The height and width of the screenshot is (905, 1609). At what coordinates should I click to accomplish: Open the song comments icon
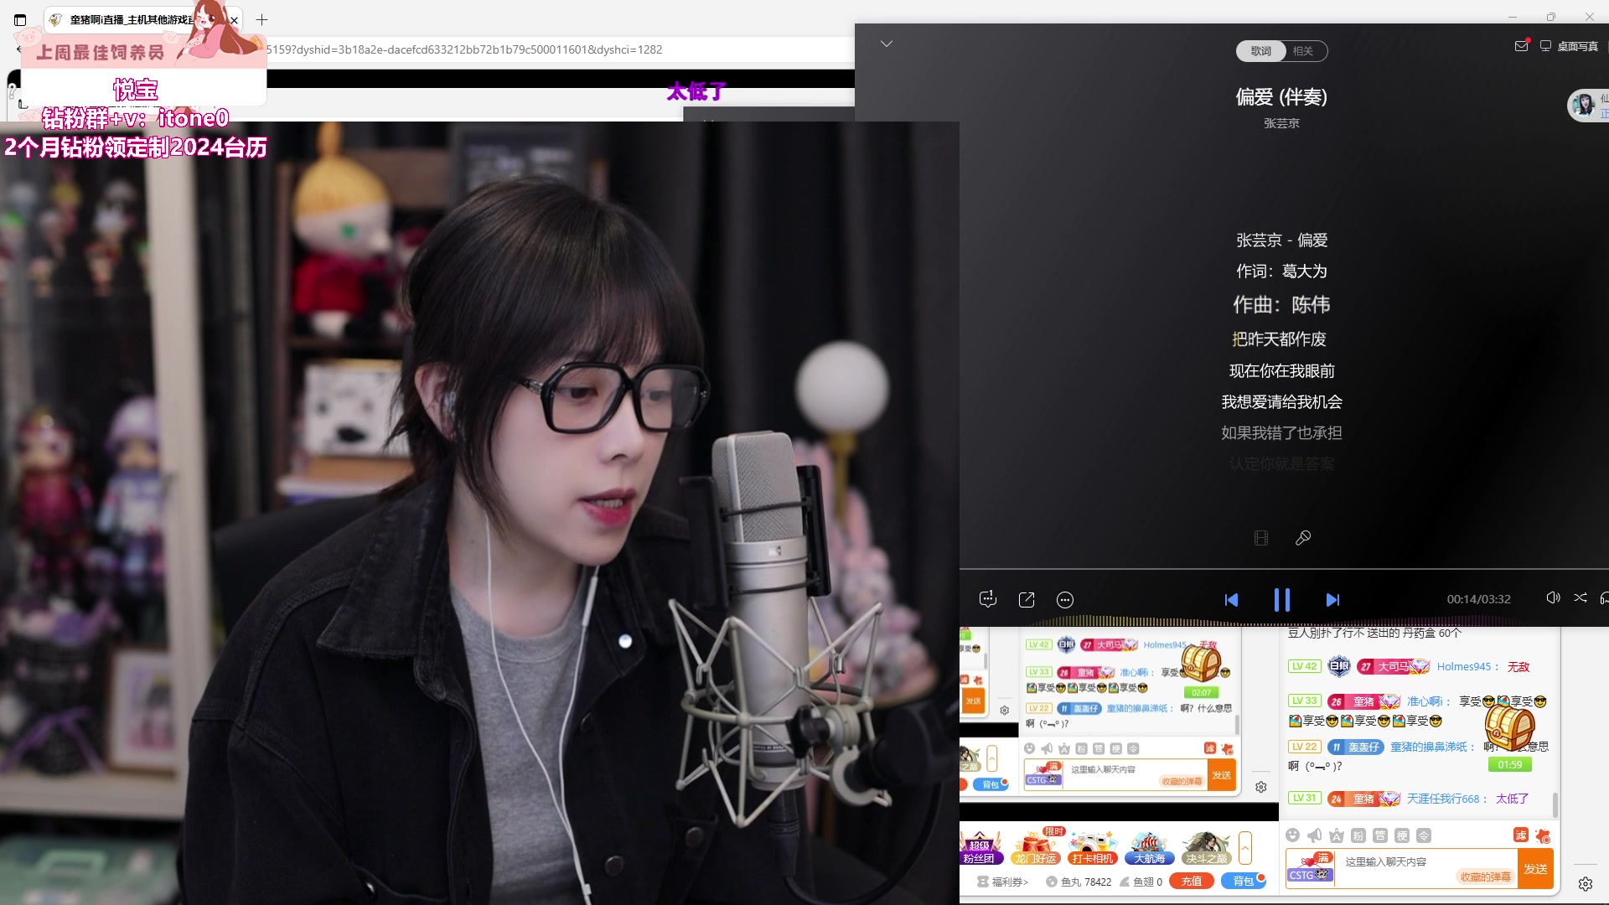click(987, 599)
